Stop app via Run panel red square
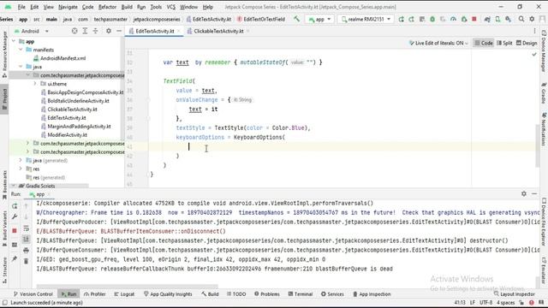 [15, 230]
